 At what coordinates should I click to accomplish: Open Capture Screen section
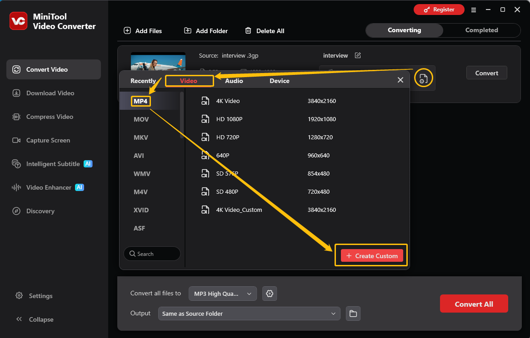pyautogui.click(x=53, y=140)
